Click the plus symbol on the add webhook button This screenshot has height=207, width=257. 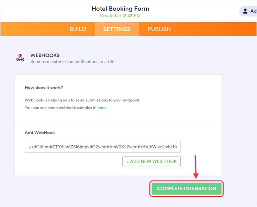click(x=128, y=161)
